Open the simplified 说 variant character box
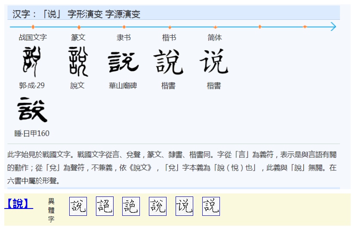 click(x=184, y=206)
